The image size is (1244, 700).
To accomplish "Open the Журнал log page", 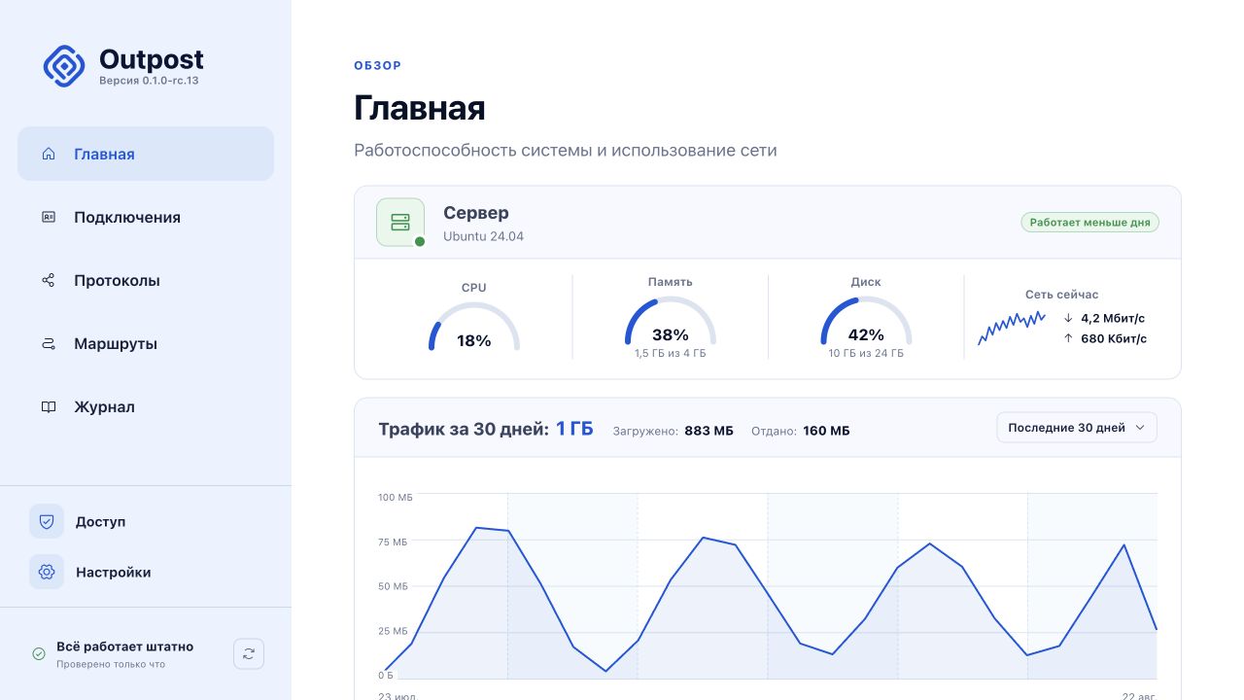I will coord(146,406).
